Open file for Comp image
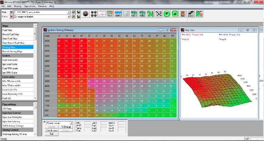264x141 pixels. [73, 17]
